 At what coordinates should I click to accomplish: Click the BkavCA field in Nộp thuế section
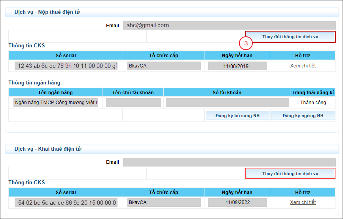(x=163, y=66)
